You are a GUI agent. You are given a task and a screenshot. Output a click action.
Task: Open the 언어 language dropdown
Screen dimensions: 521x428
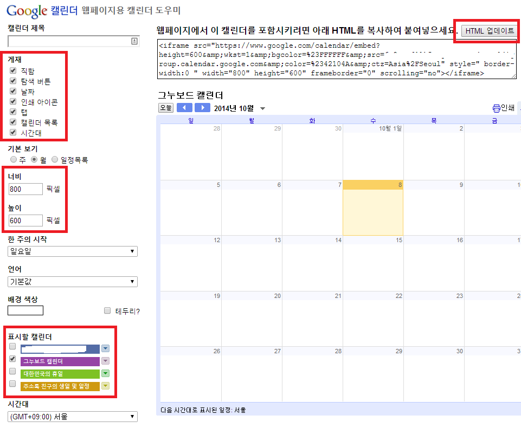73,282
